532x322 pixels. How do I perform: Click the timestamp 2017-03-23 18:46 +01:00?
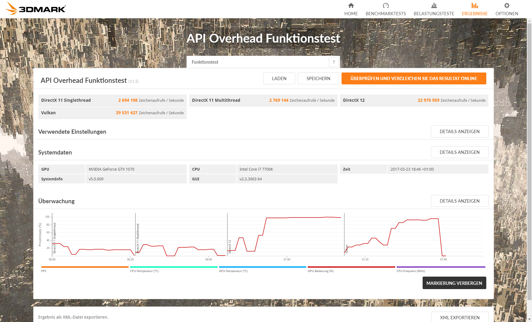(412, 169)
